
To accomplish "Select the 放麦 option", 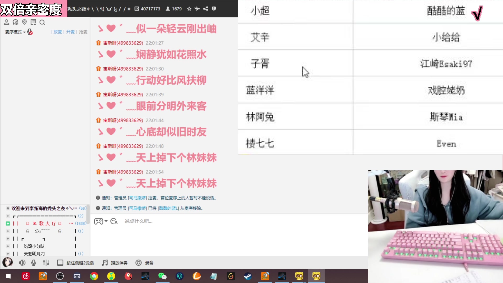I will [x=57, y=32].
